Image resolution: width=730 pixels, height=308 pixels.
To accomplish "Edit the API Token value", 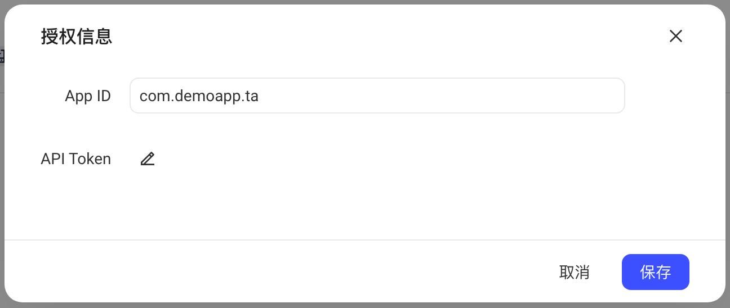I will (148, 159).
